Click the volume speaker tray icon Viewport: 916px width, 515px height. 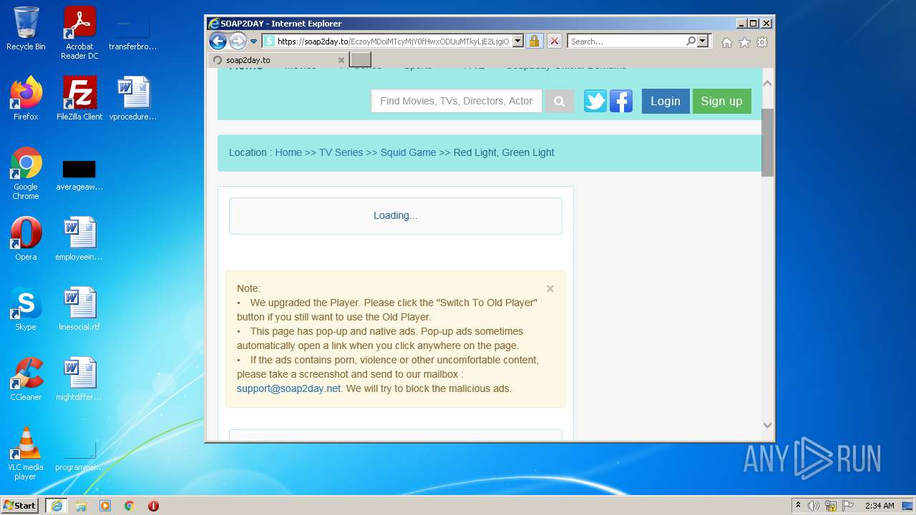coord(814,506)
